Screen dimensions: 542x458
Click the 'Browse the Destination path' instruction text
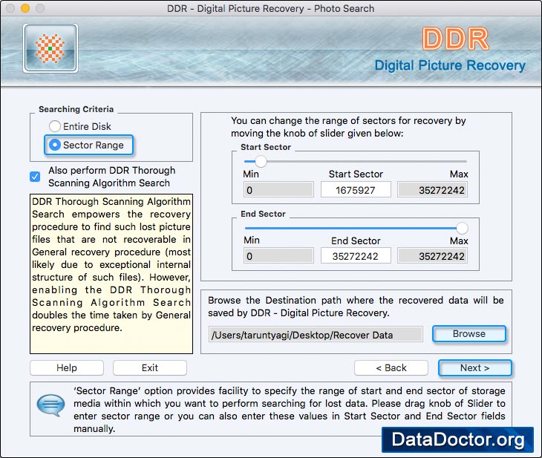356,307
